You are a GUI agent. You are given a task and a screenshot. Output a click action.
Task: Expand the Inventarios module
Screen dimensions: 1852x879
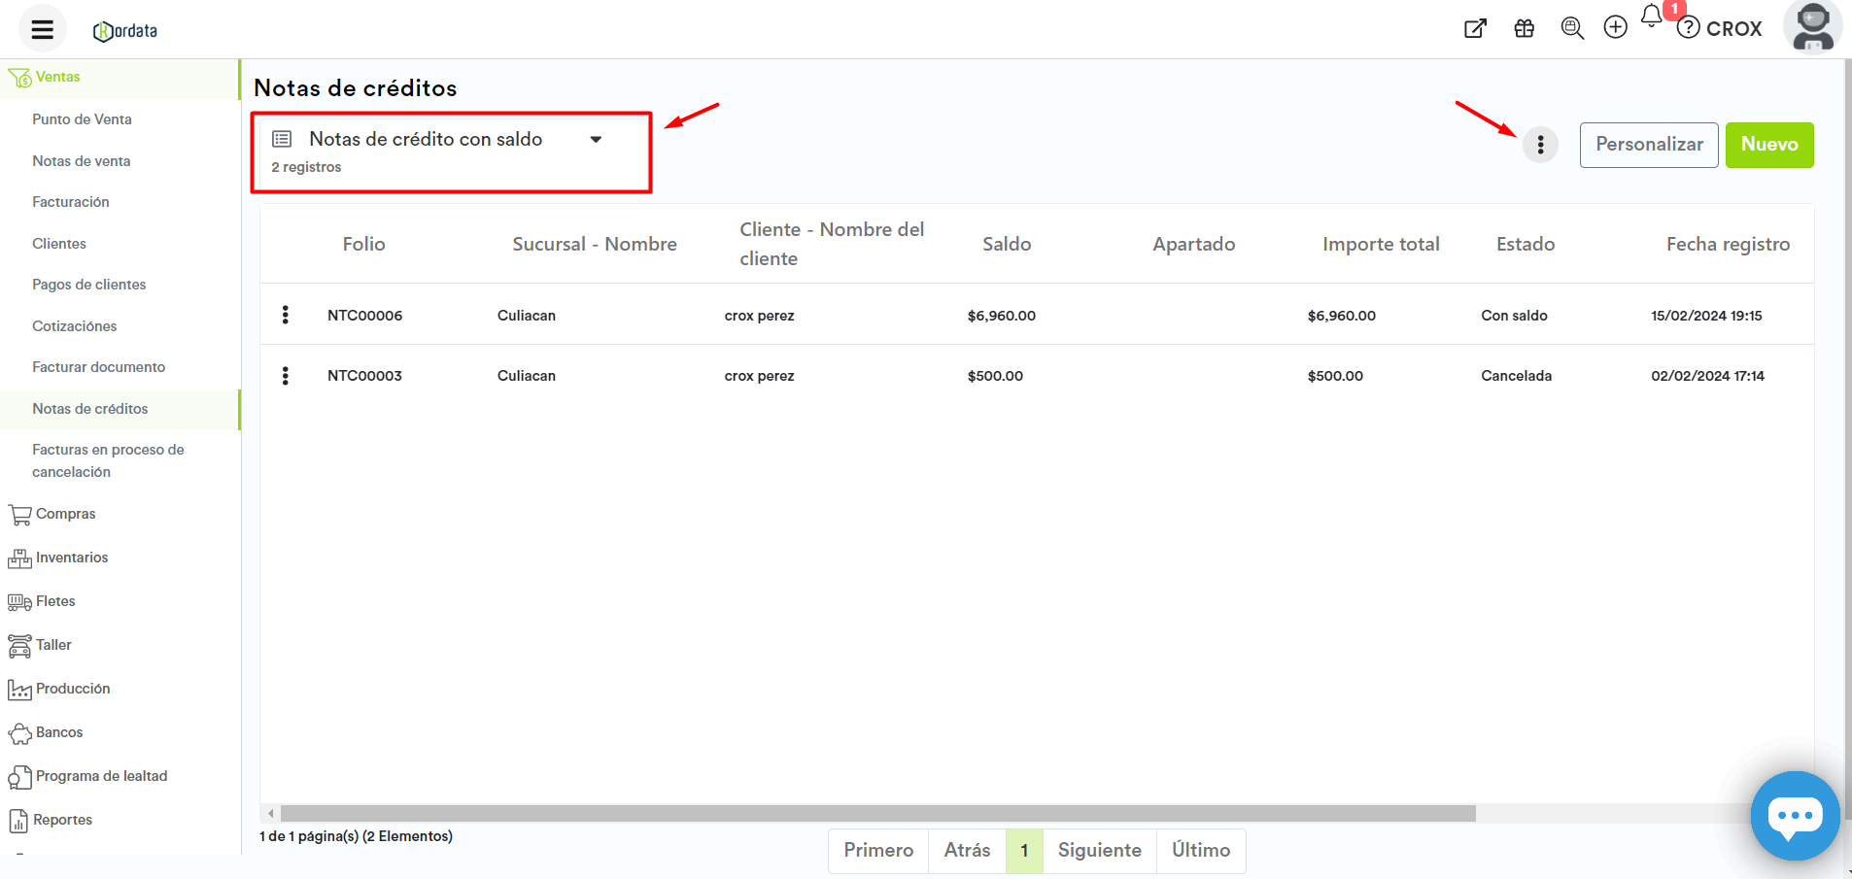click(x=71, y=558)
